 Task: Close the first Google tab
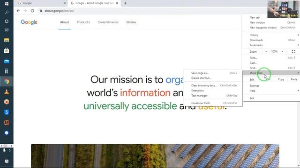point(65,3)
